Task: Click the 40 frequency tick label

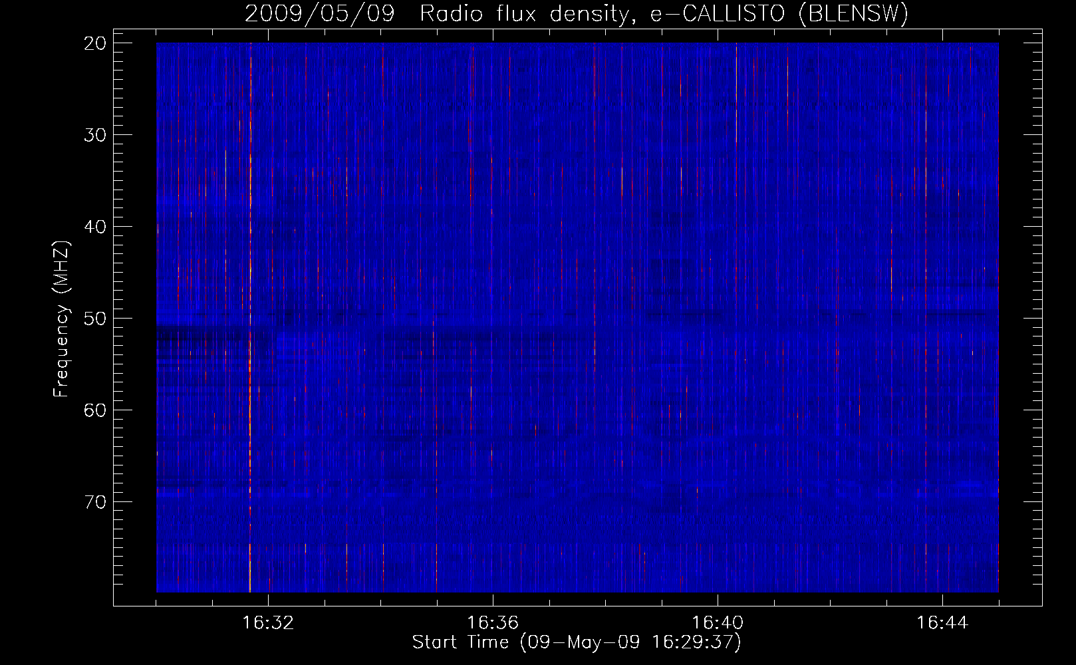Action: 96,227
